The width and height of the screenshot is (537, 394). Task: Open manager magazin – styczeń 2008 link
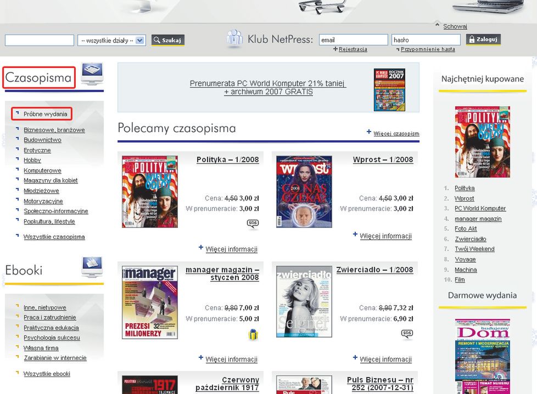coord(222,273)
